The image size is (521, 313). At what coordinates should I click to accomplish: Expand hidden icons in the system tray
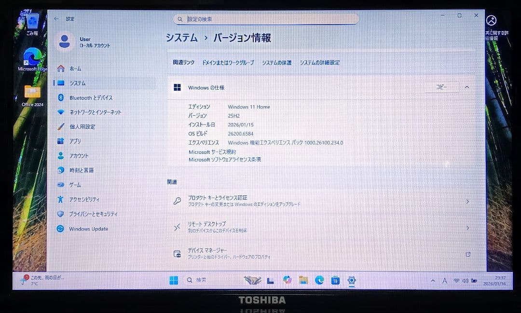(433, 280)
